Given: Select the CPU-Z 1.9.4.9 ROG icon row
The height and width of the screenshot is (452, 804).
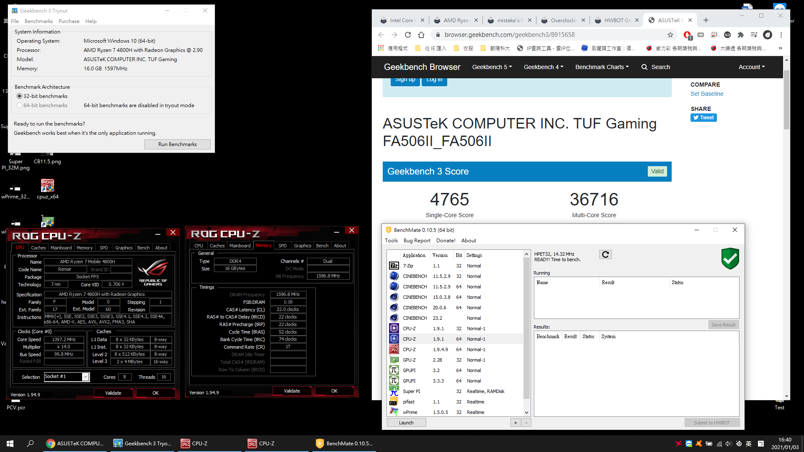Looking at the screenshot, I should [x=455, y=349].
